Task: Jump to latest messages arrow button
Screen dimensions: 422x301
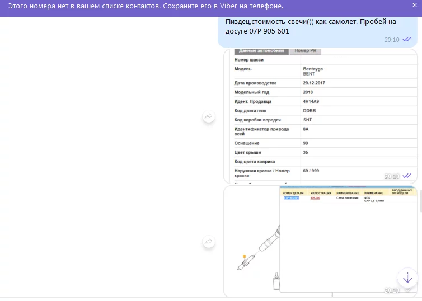Action: (408, 278)
